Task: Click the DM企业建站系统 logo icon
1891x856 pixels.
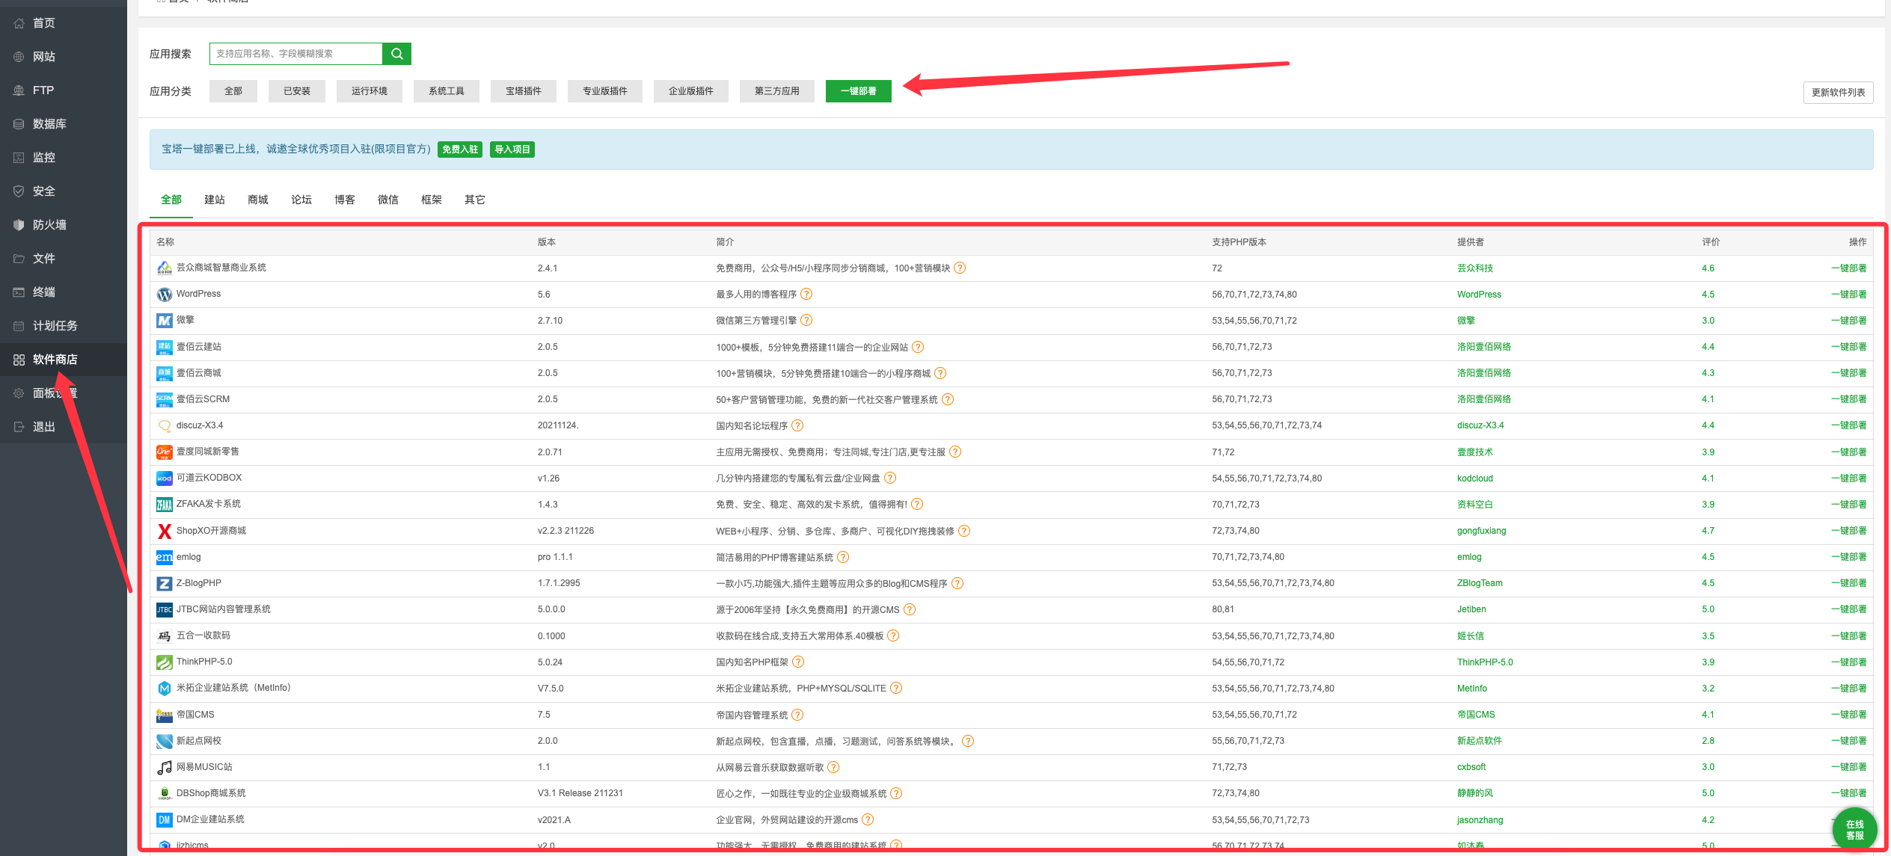Action: click(165, 820)
